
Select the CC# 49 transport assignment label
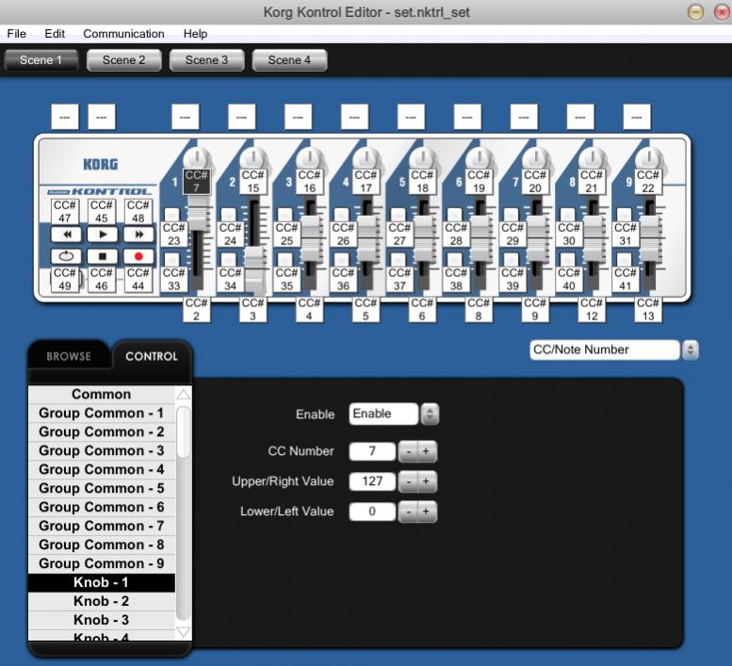pos(65,279)
